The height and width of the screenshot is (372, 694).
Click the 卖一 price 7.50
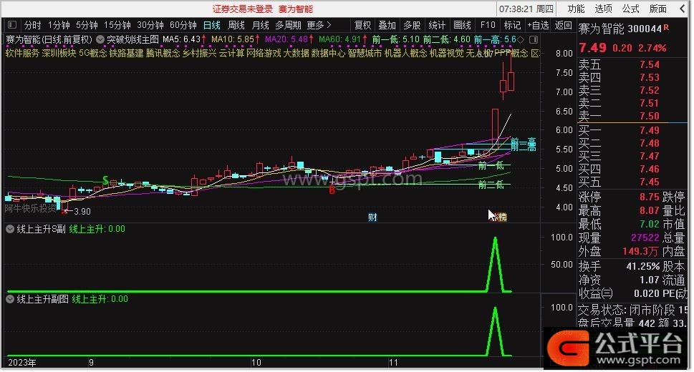click(x=650, y=116)
